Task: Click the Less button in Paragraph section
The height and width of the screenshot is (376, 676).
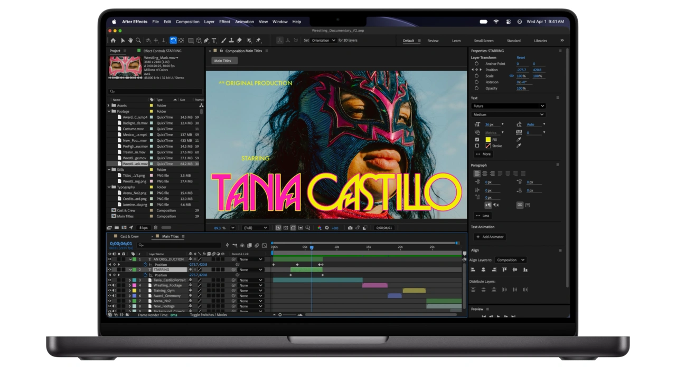Action: pyautogui.click(x=483, y=216)
